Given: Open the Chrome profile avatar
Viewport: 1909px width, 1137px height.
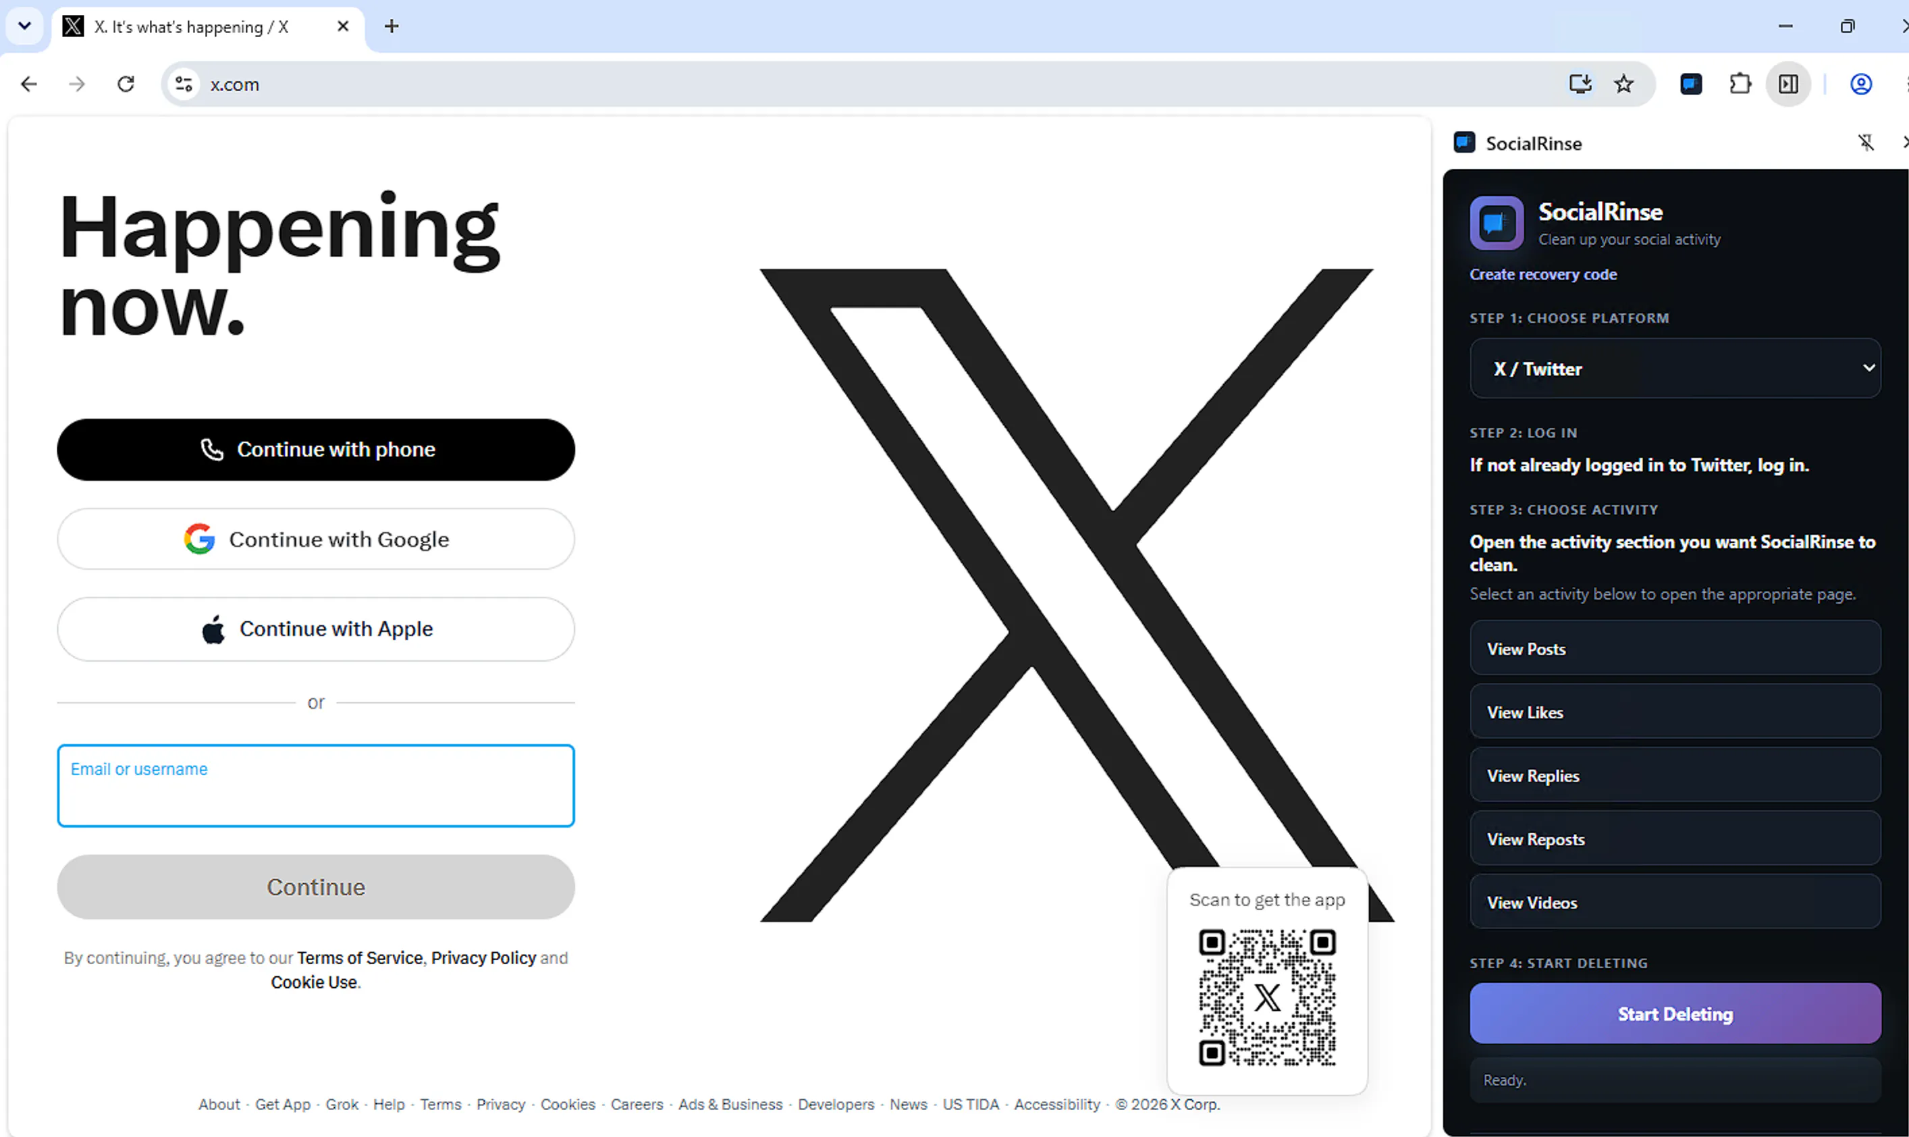Looking at the screenshot, I should click(x=1862, y=84).
